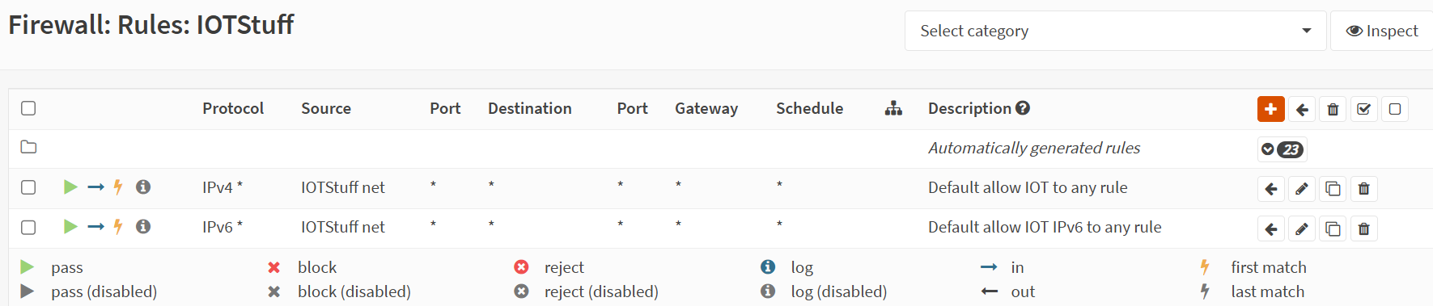Expand the 23 automatically generated rules
The height and width of the screenshot is (306, 1433).
pyautogui.click(x=1282, y=149)
